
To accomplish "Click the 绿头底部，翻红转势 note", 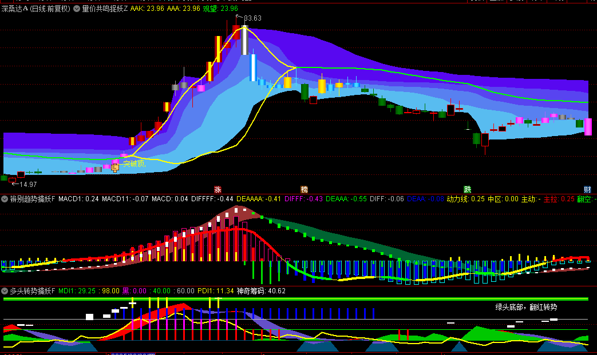I will point(526,307).
